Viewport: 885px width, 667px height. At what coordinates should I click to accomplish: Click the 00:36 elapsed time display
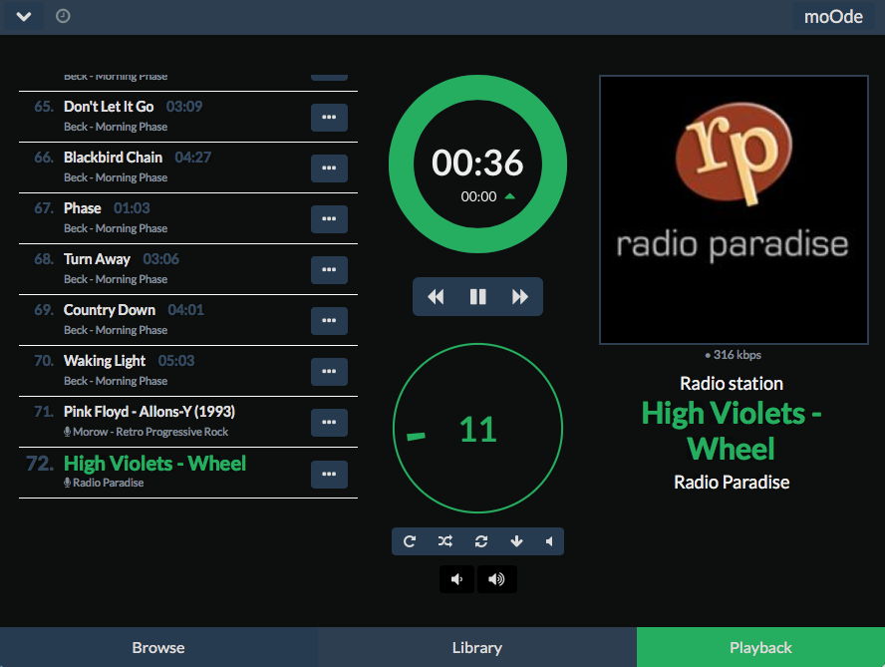point(477,163)
